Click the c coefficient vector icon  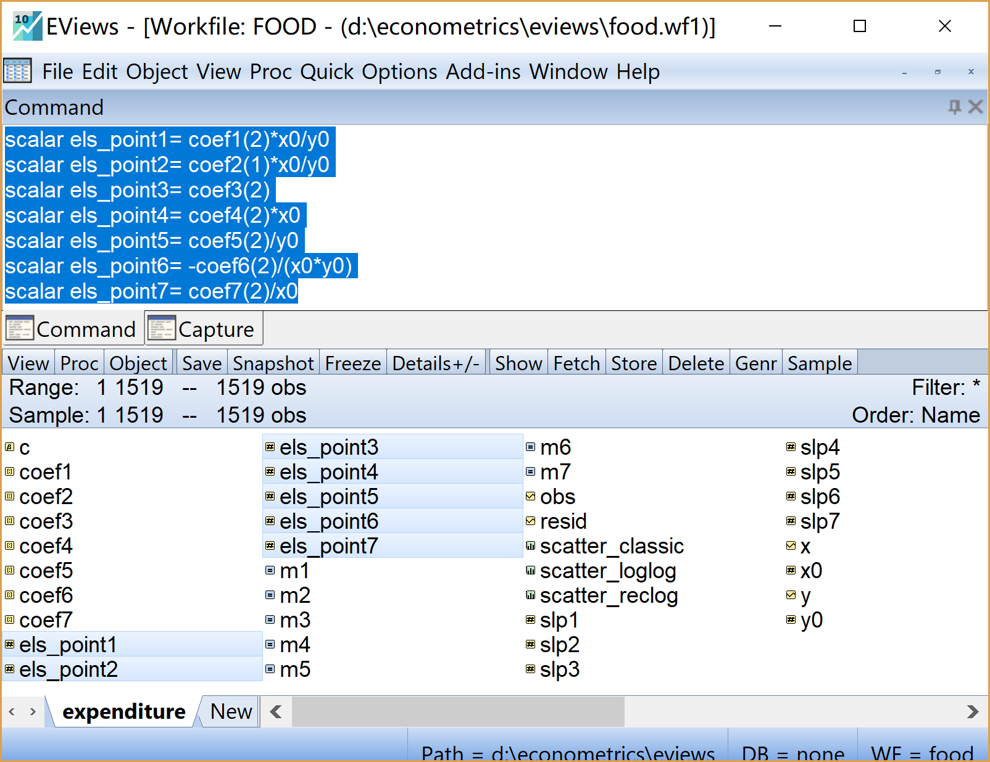[x=10, y=447]
